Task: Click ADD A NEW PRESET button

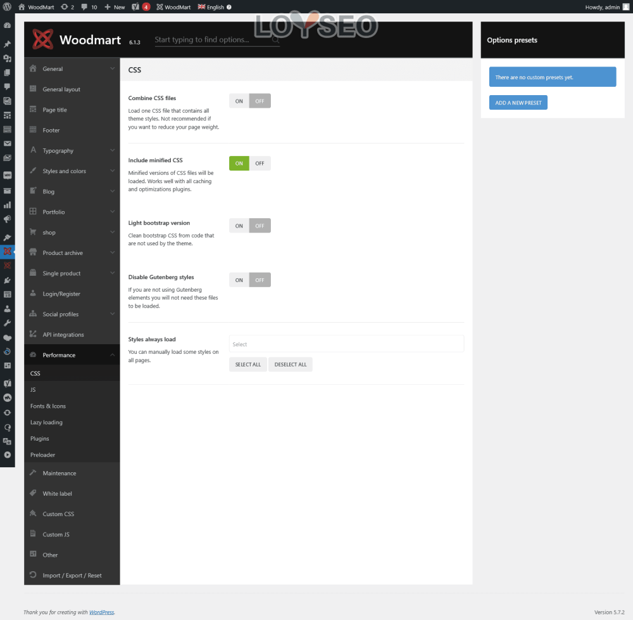Action: pos(518,103)
